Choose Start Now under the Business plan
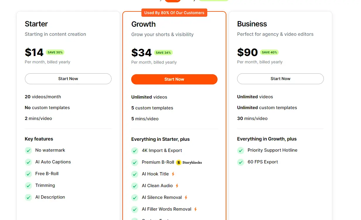The height and width of the screenshot is (220, 361). (280, 79)
